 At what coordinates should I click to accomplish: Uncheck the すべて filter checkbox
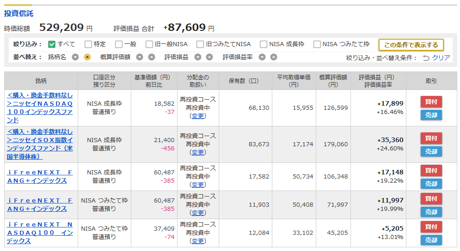(x=52, y=44)
